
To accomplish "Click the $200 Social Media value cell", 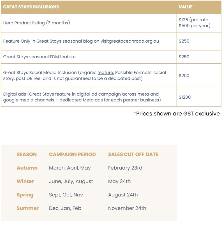I will click(184, 76).
